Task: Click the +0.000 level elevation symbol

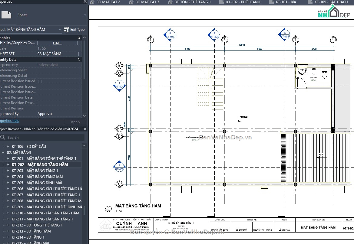Action: [243, 119]
